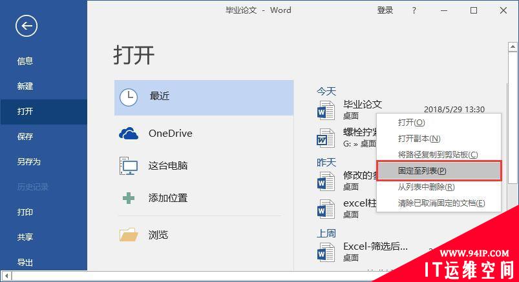Image resolution: width=519 pixels, height=282 pixels.
Task: Click the Word icon beside 螺栓拧紧 document
Action: pyautogui.click(x=326, y=138)
